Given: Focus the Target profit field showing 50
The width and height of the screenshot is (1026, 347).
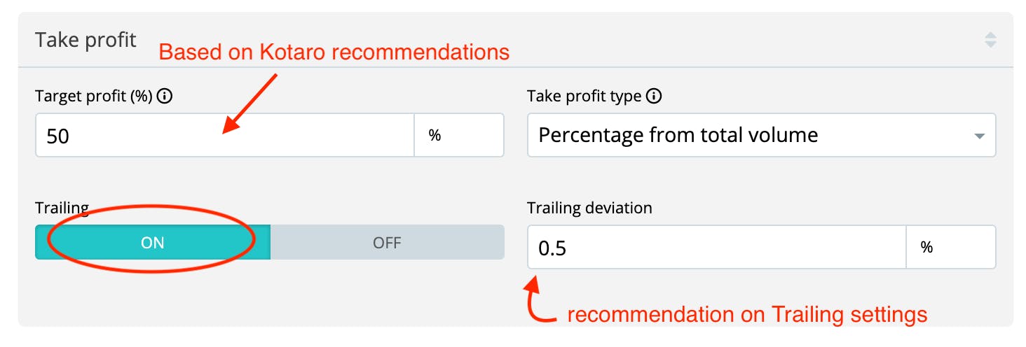Looking at the screenshot, I should (x=224, y=135).
